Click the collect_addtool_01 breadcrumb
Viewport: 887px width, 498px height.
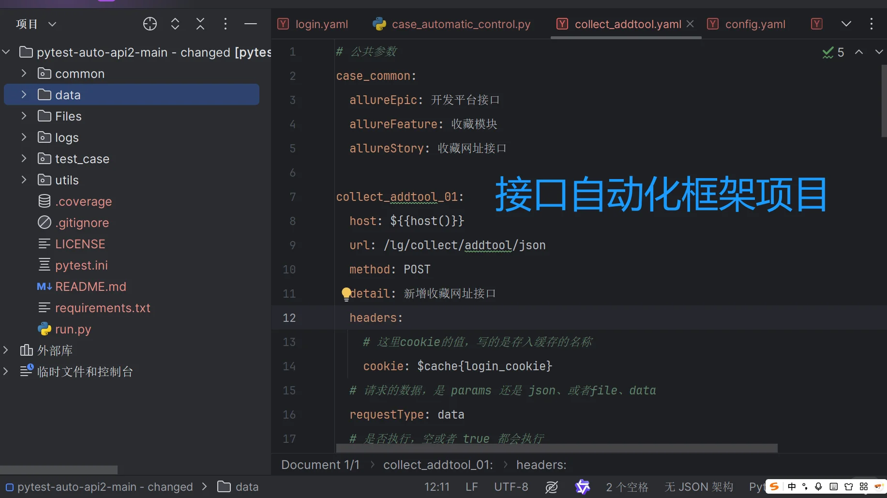437,464
